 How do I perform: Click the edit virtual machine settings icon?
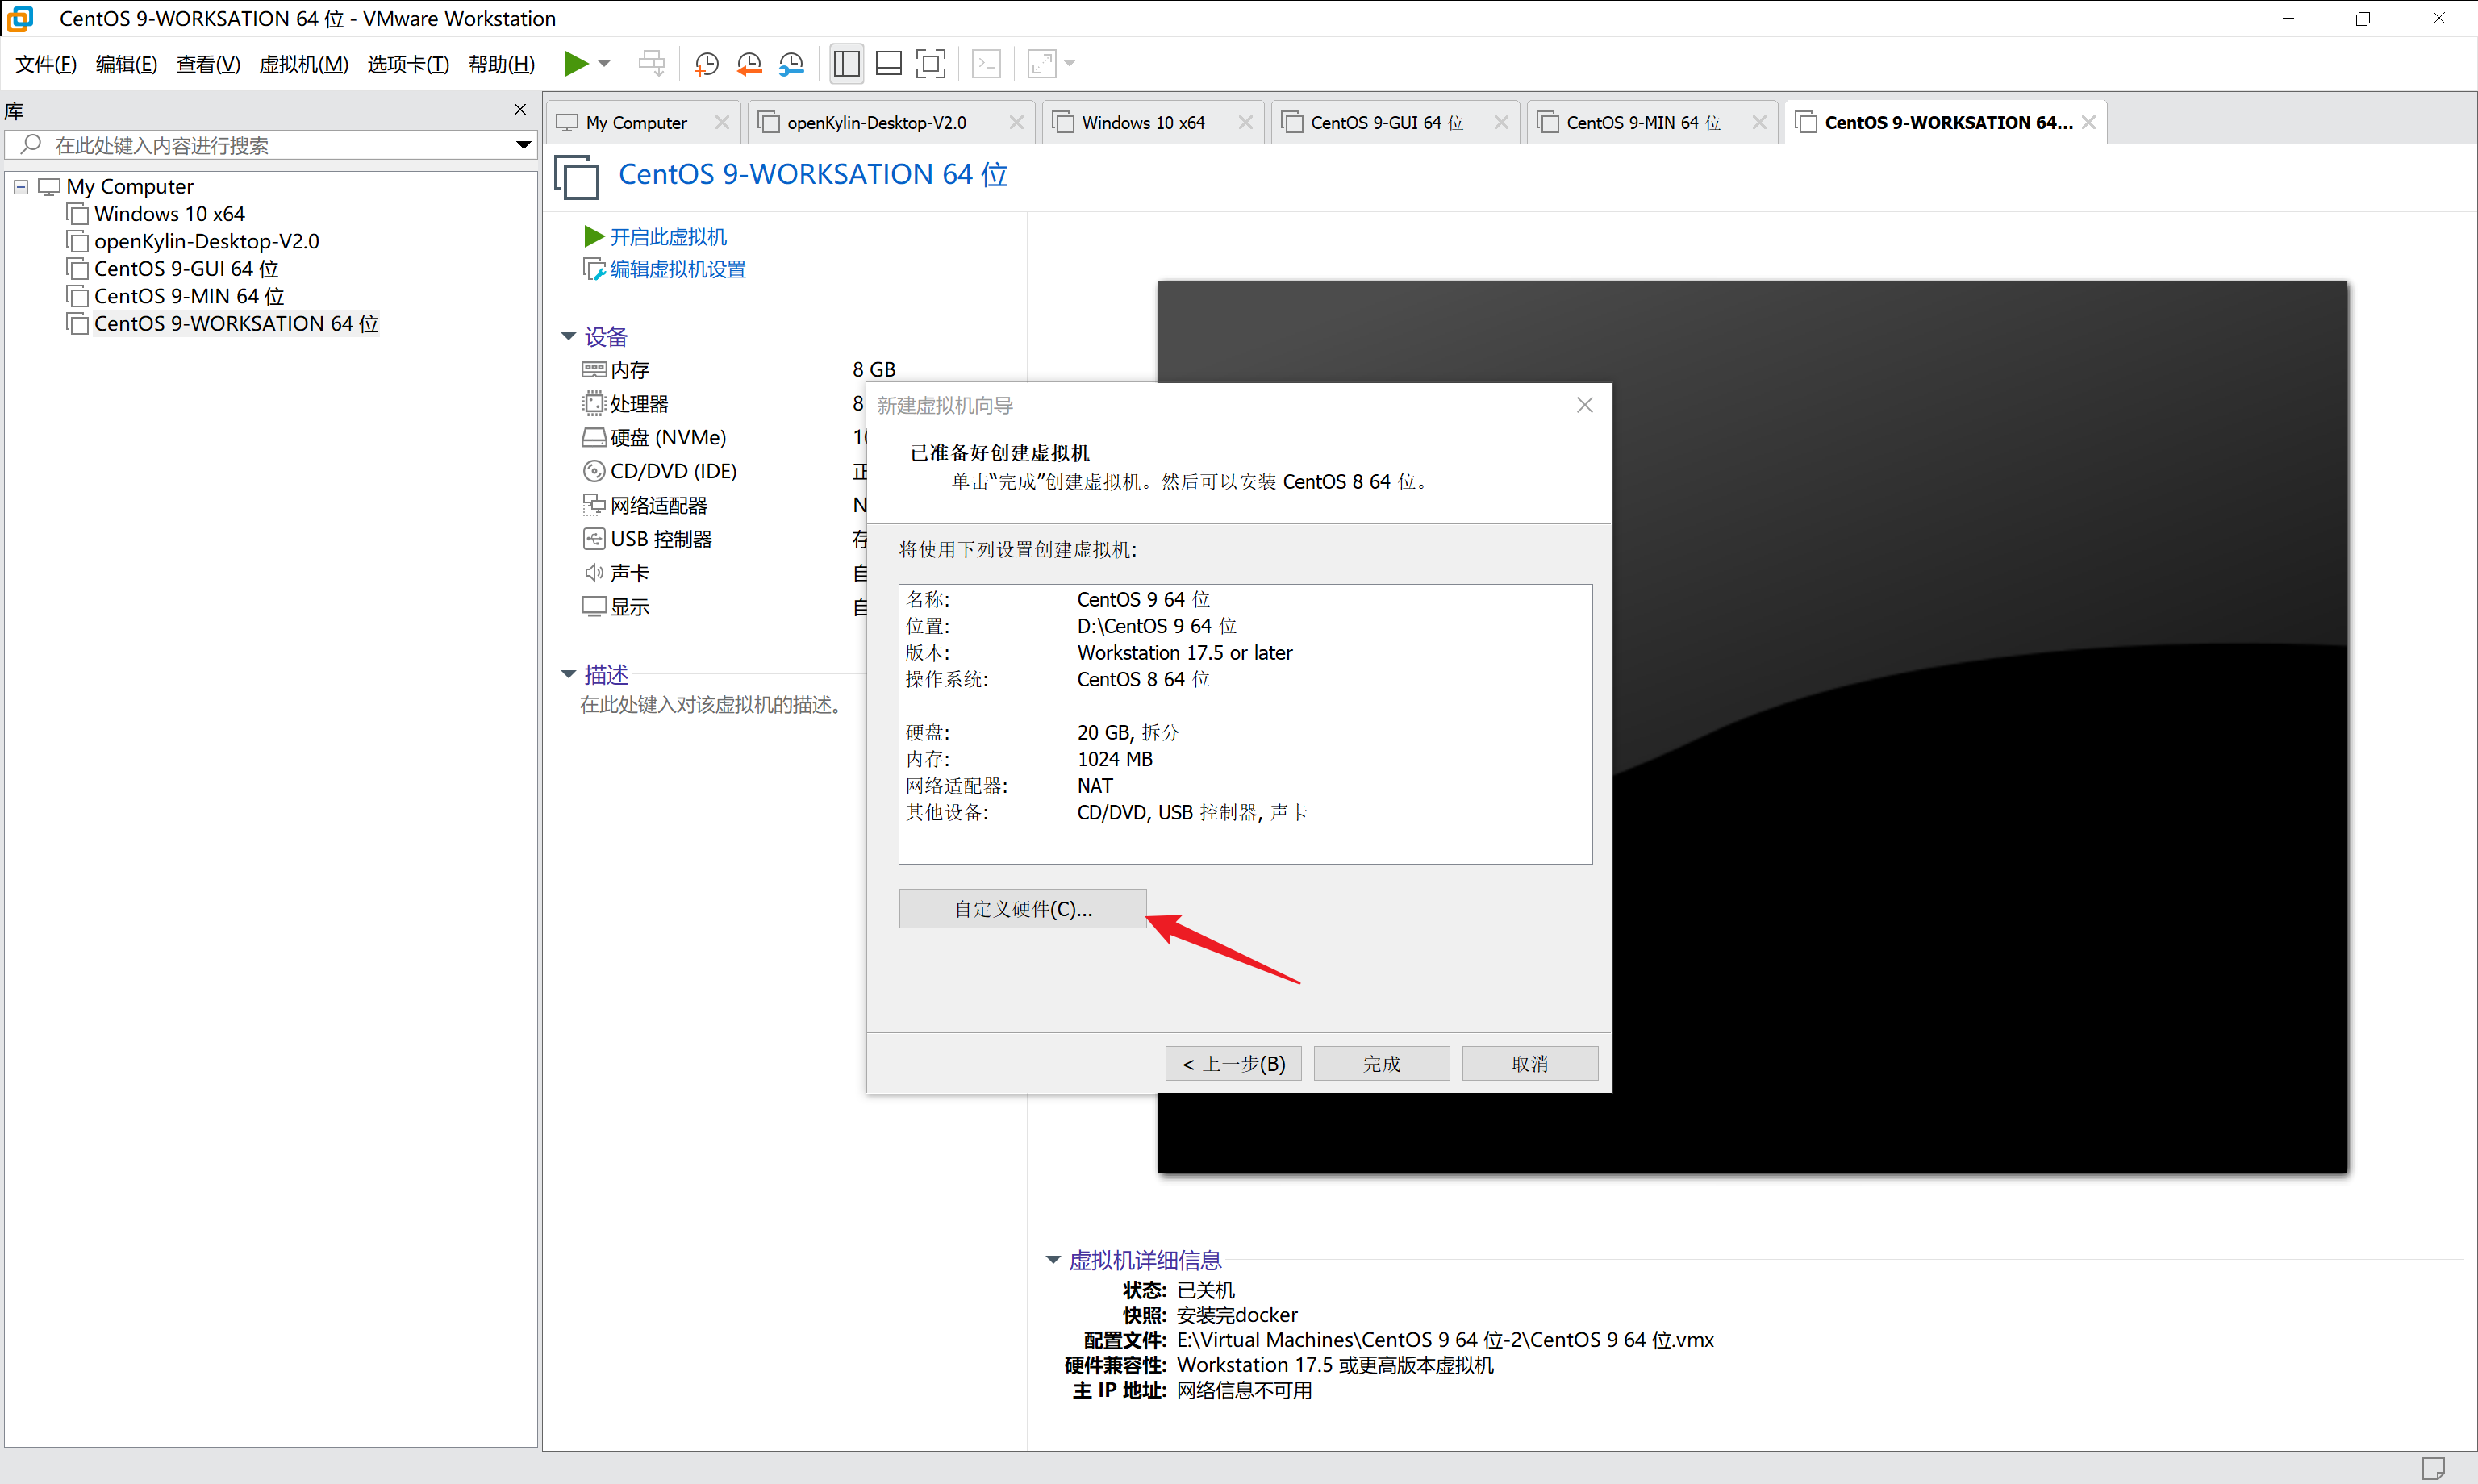594,269
